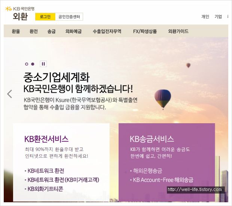This screenshot has width=232, height=206.
Task: Open the 환전 menu
Action: 34,31
